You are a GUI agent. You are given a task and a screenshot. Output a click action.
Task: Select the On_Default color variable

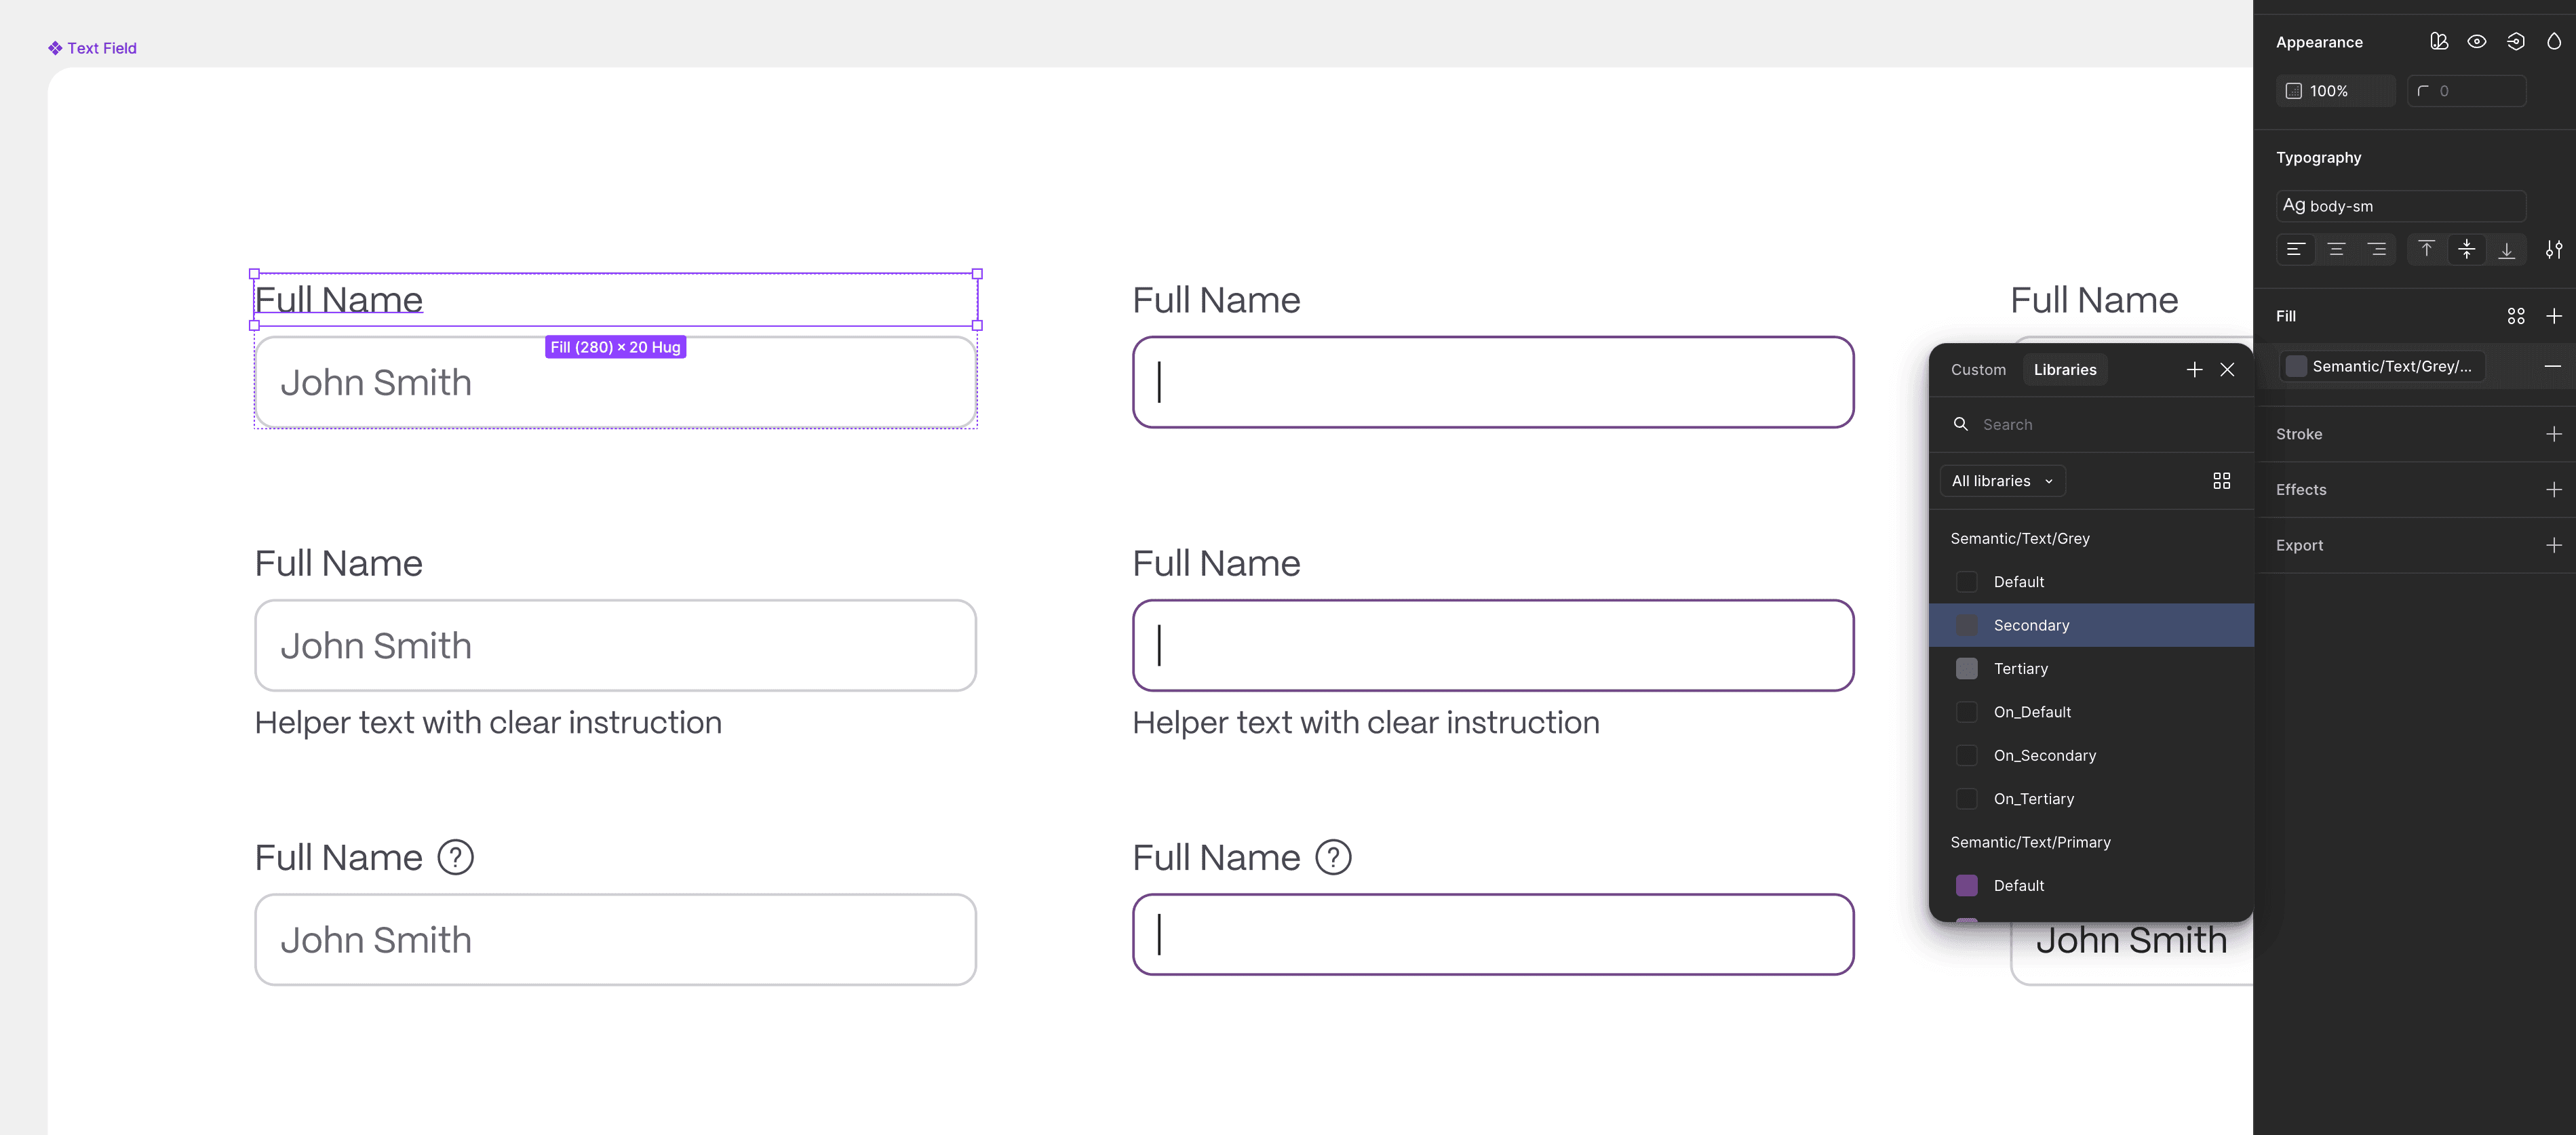pyautogui.click(x=2091, y=712)
